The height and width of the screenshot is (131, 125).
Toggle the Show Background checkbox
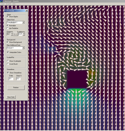pos(8,42)
